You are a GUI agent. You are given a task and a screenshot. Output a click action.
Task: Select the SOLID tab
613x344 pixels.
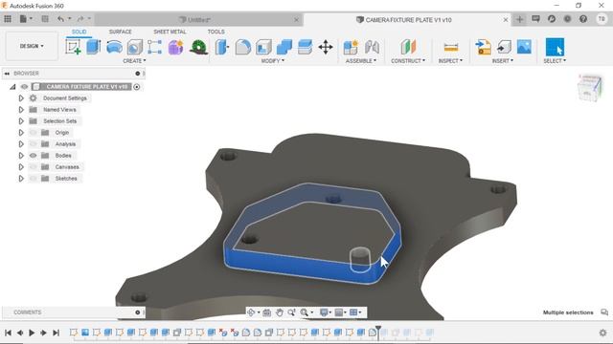click(x=79, y=32)
